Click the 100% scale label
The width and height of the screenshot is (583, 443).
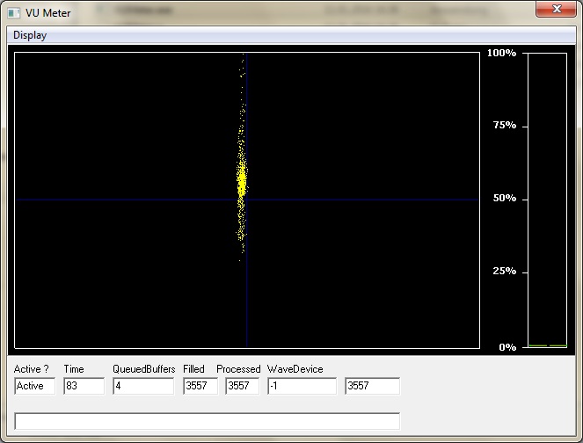502,54
